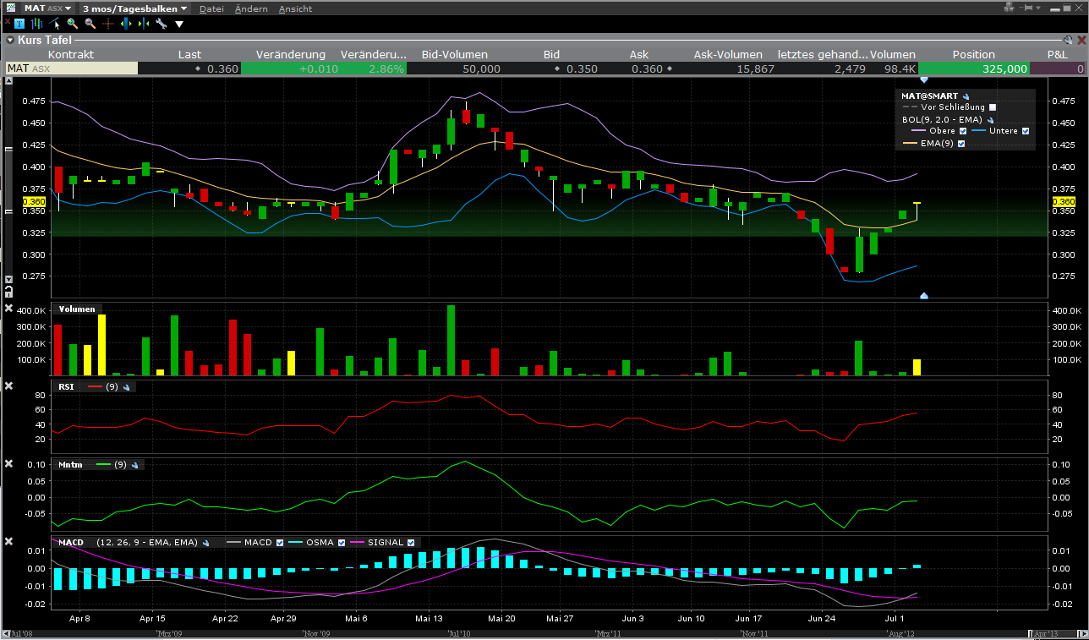Enable the Vor Schließung checkbox
This screenshot has width=1089, height=640.
click(x=993, y=107)
